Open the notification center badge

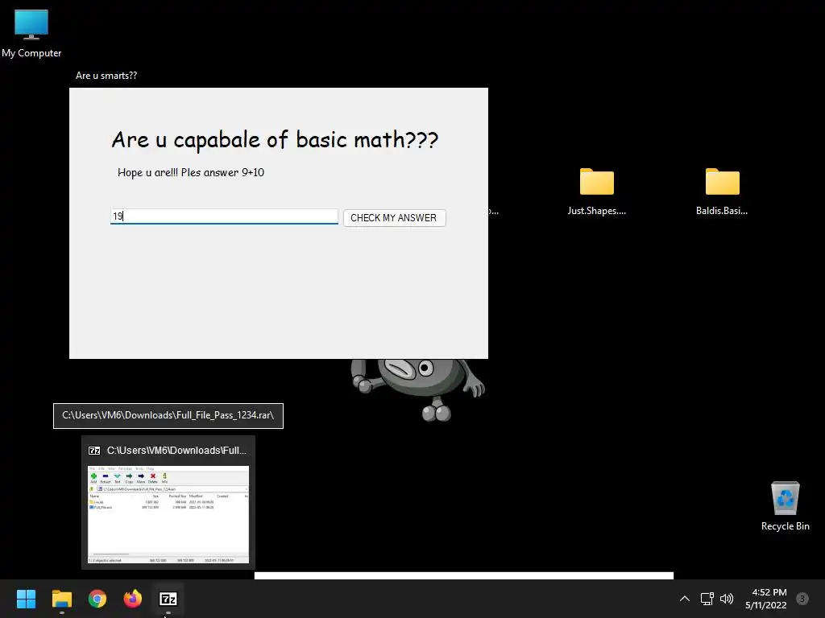click(x=802, y=599)
